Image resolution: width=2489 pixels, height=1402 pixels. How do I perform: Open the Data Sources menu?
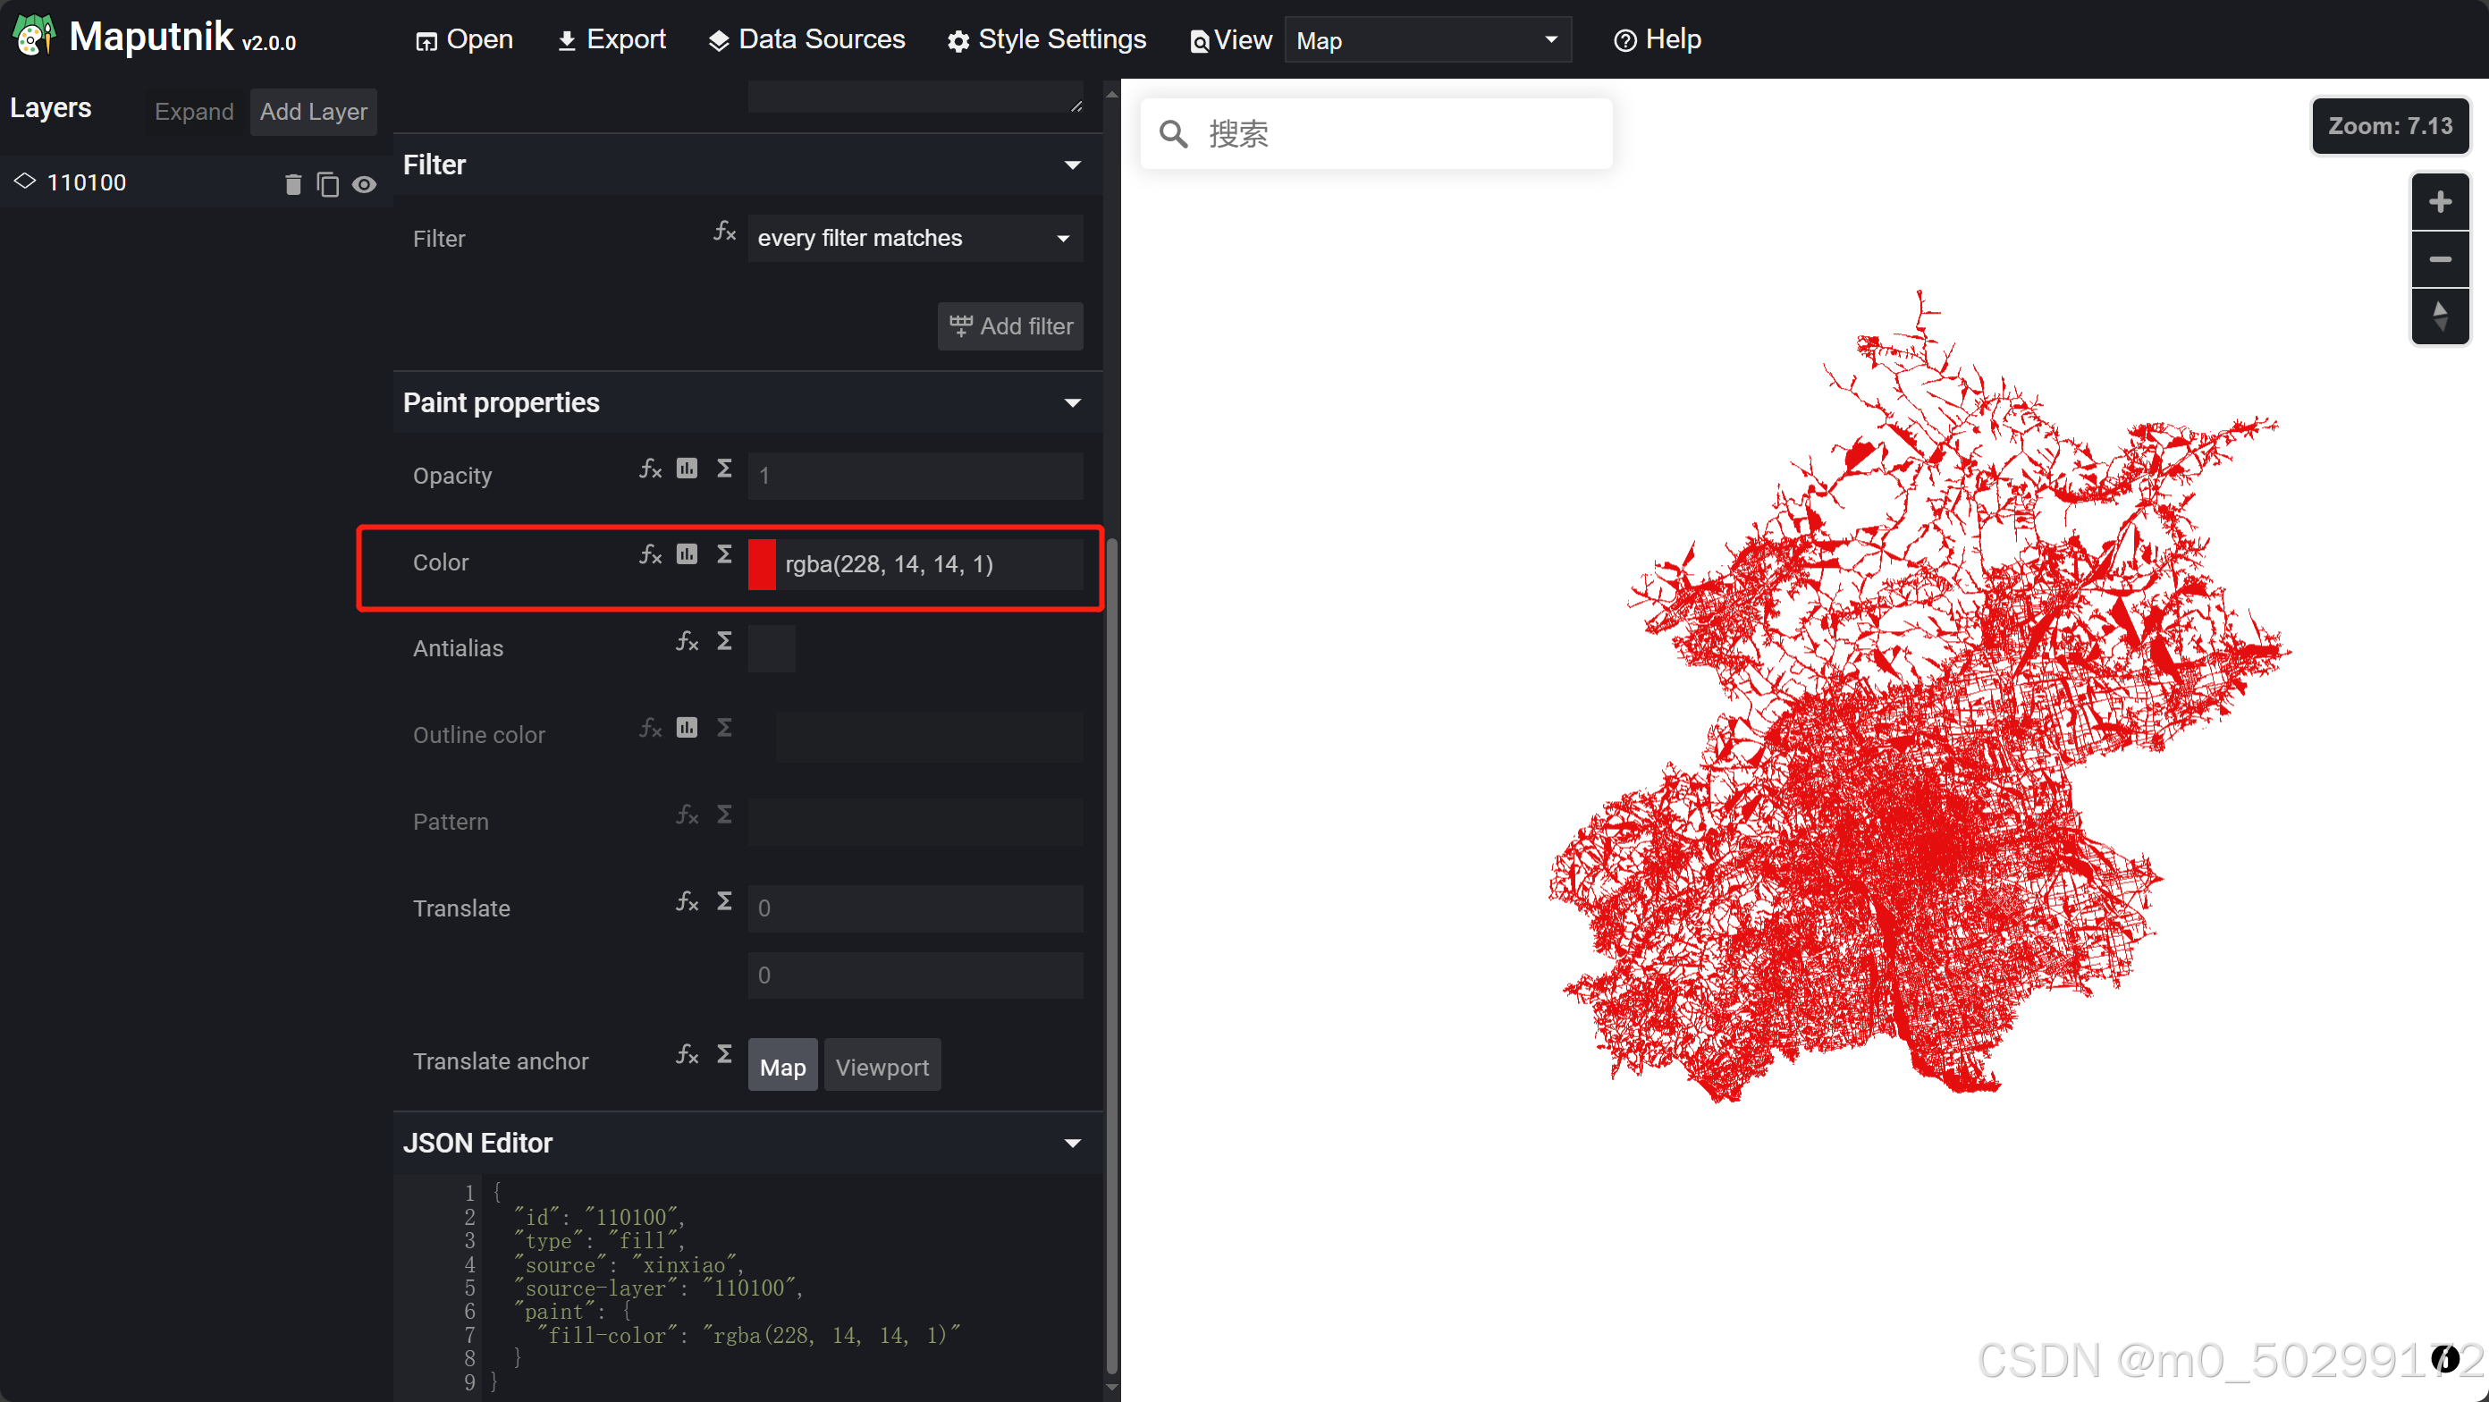[x=806, y=39]
